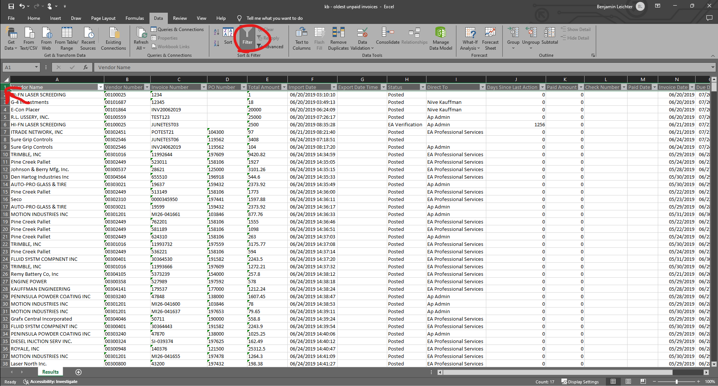
Task: Click zoom in plus button
Action: click(699, 382)
